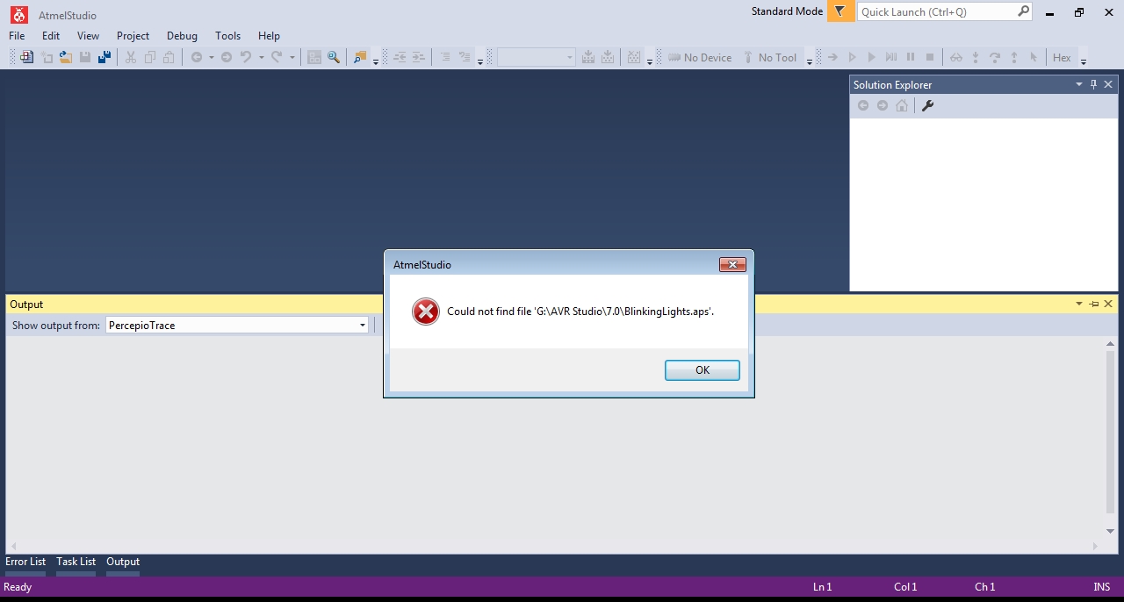
Task: Click the Step Over debug icon
Action: (x=995, y=57)
